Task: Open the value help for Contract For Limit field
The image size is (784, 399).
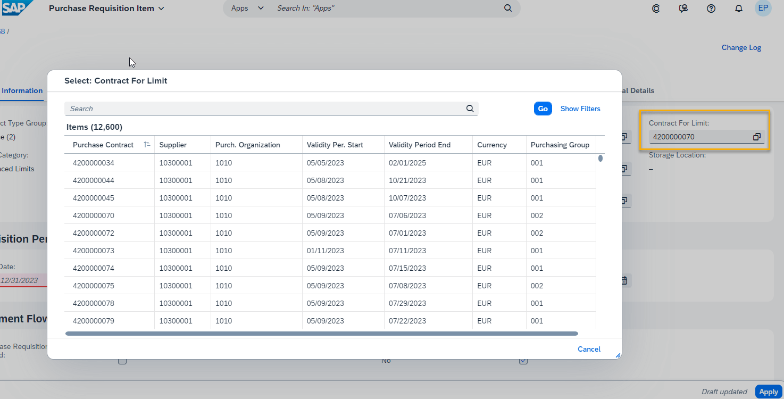Action: [x=756, y=137]
